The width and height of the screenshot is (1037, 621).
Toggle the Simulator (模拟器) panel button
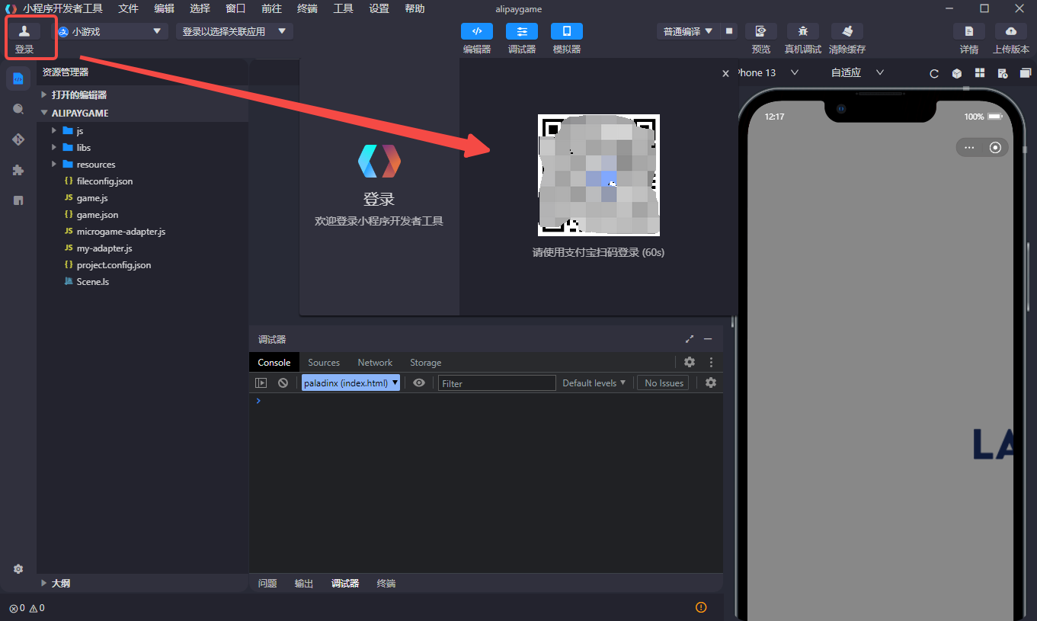coord(567,31)
